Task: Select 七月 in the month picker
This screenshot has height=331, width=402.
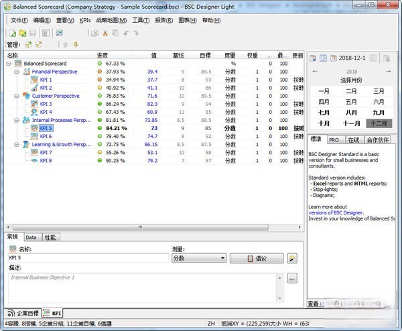Action: pyautogui.click(x=324, y=113)
